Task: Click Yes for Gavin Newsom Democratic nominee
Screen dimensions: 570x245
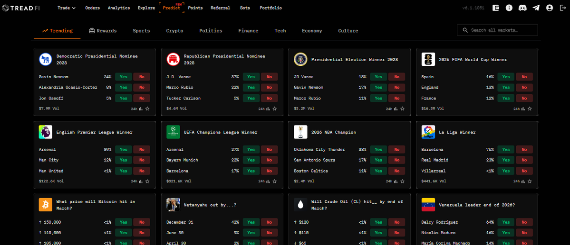Action: [124, 77]
